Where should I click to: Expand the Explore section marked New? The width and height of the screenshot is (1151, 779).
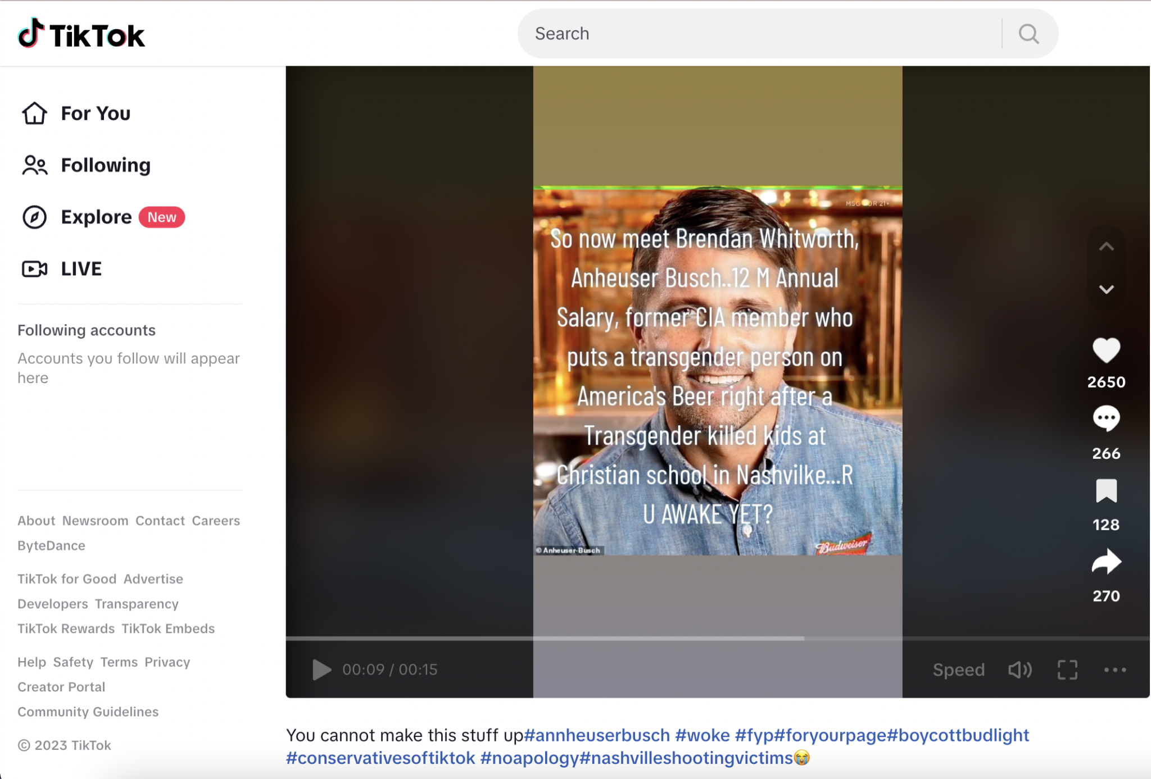click(x=96, y=217)
